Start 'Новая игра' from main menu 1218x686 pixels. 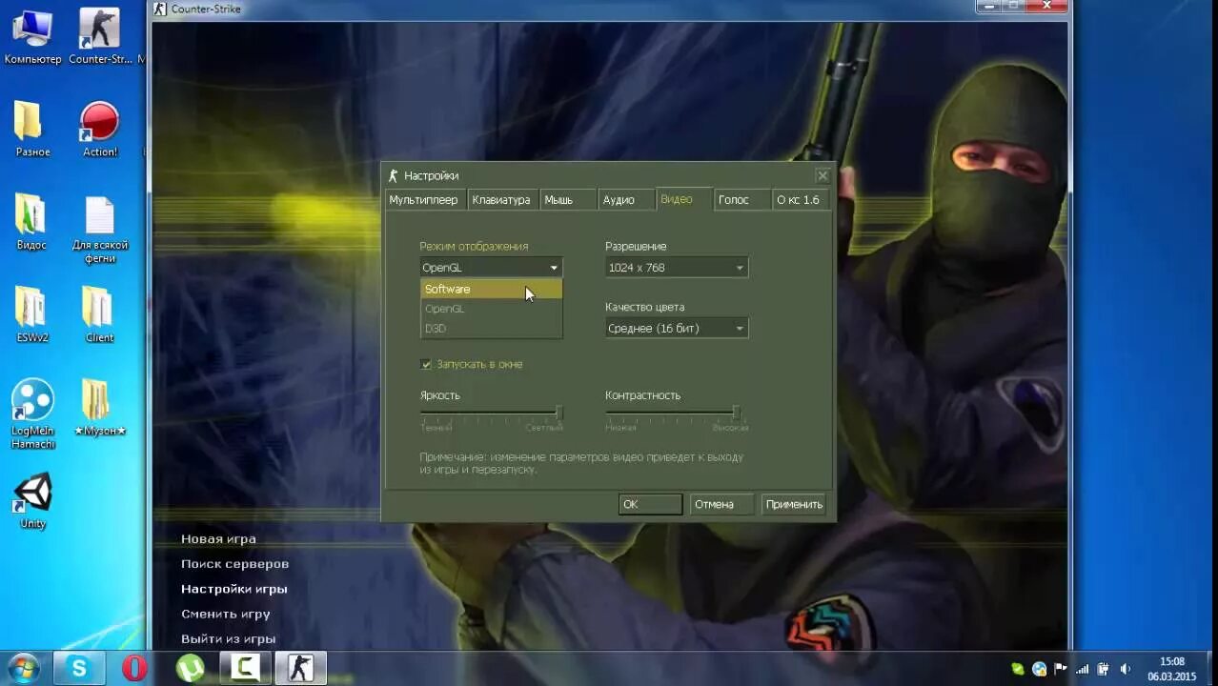coord(218,538)
